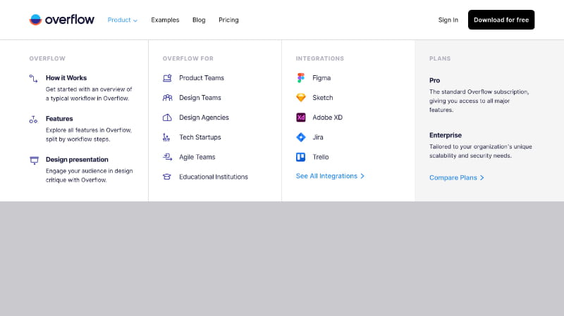Select the Educational Institutions entry
Image resolution: width=564 pixels, height=316 pixels.
[x=214, y=177]
